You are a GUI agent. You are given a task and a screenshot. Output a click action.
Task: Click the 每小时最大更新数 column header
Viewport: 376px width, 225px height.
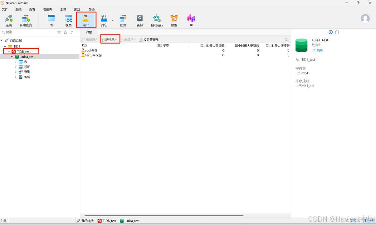tap(247, 46)
